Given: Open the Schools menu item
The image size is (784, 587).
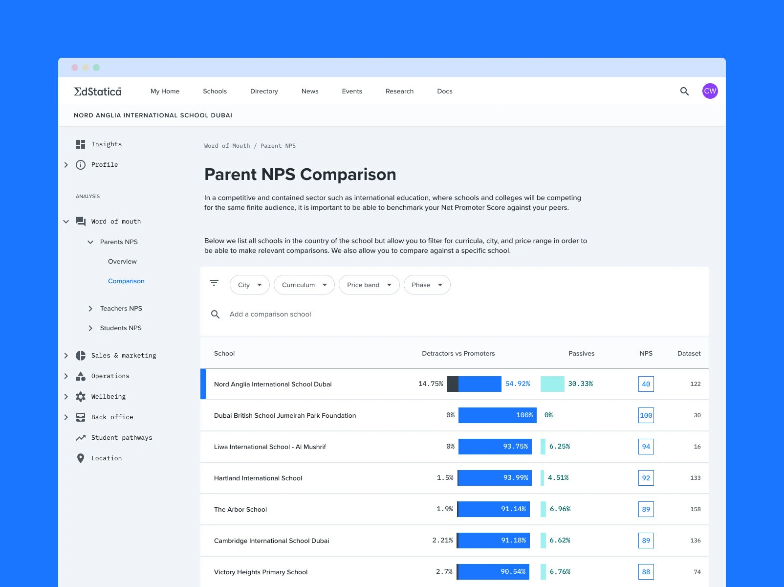Looking at the screenshot, I should click(215, 91).
